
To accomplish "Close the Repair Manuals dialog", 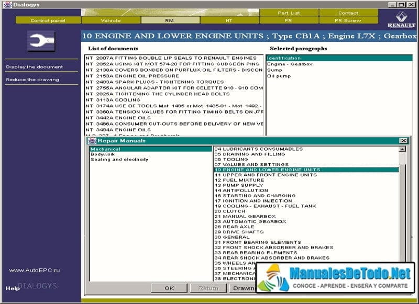I will pos(403,141).
